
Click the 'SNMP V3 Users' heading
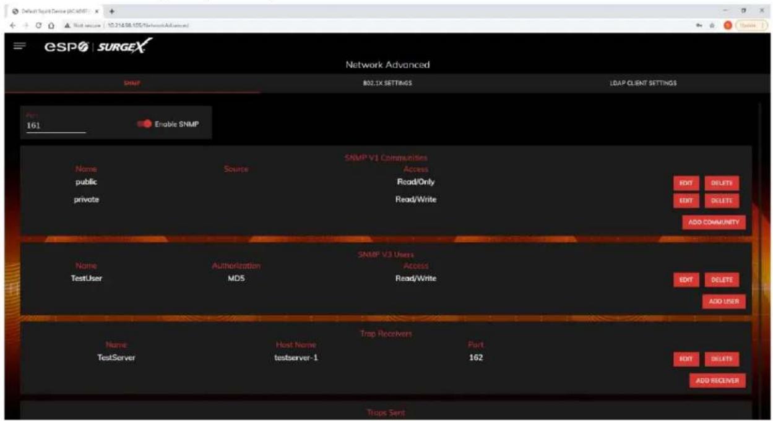(x=386, y=255)
